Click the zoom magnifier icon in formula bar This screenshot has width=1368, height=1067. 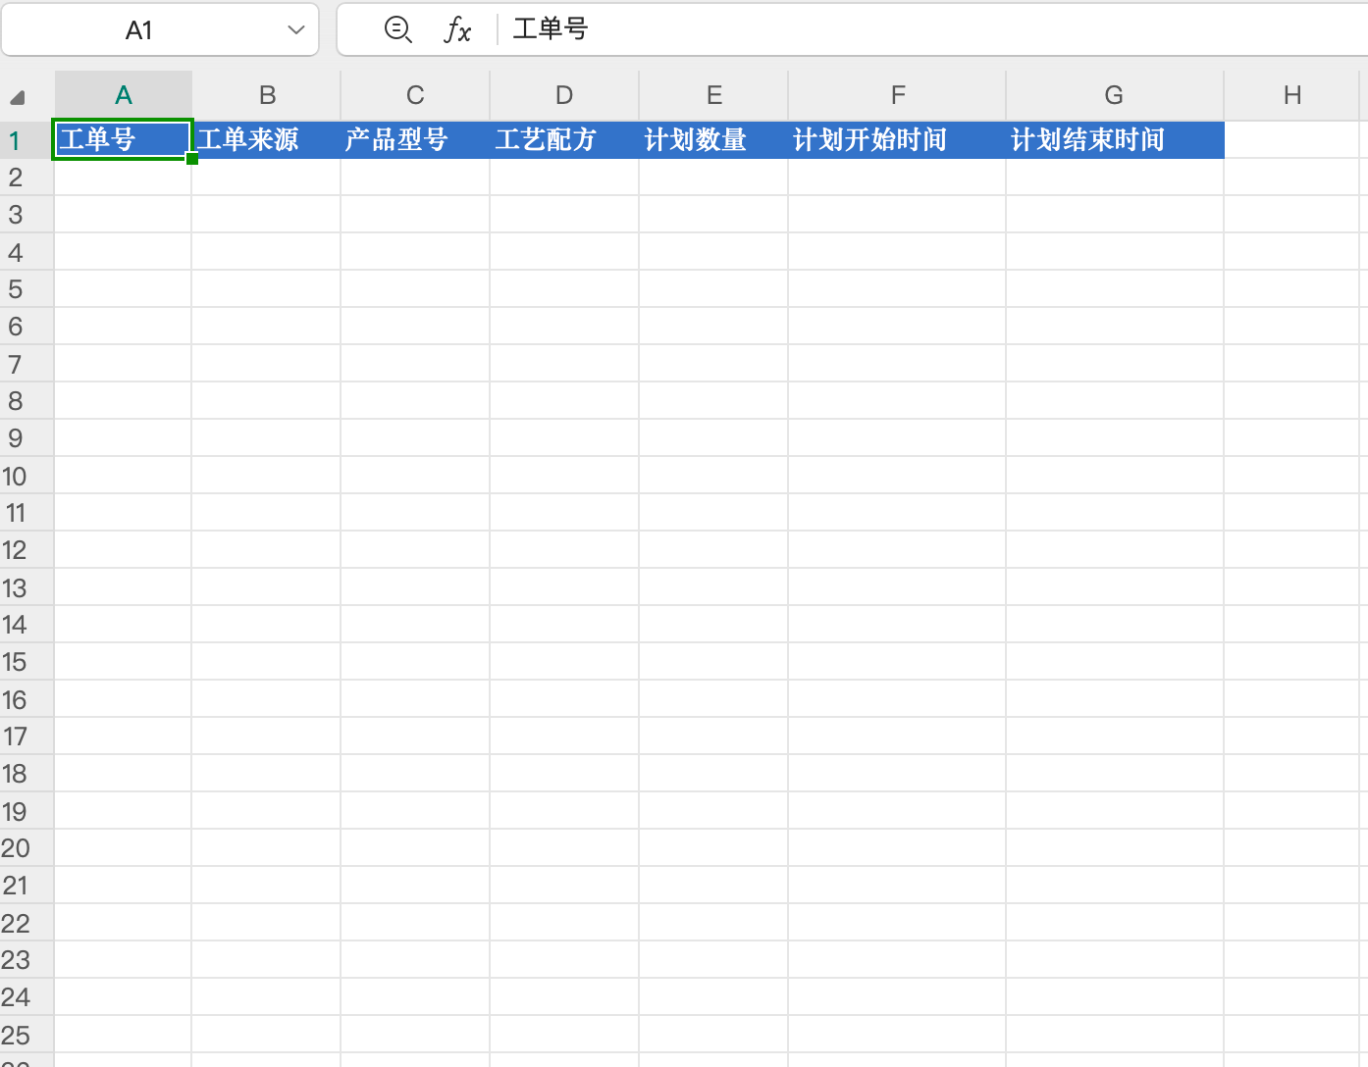tap(397, 29)
